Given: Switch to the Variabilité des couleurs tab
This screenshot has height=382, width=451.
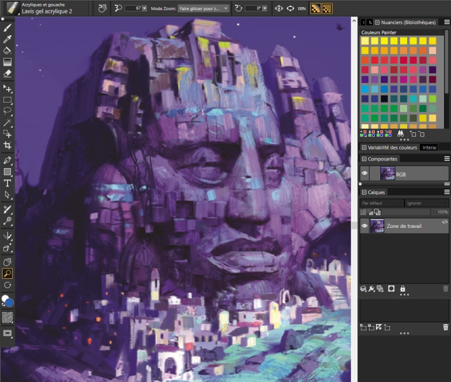Looking at the screenshot, I should (x=391, y=147).
